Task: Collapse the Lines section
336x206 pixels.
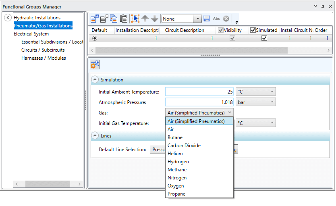Action: (95, 136)
